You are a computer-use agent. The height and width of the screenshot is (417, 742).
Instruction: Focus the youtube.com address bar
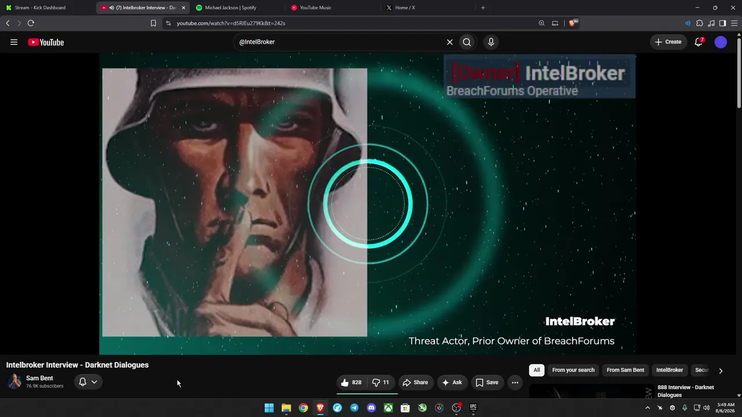[x=354, y=23]
